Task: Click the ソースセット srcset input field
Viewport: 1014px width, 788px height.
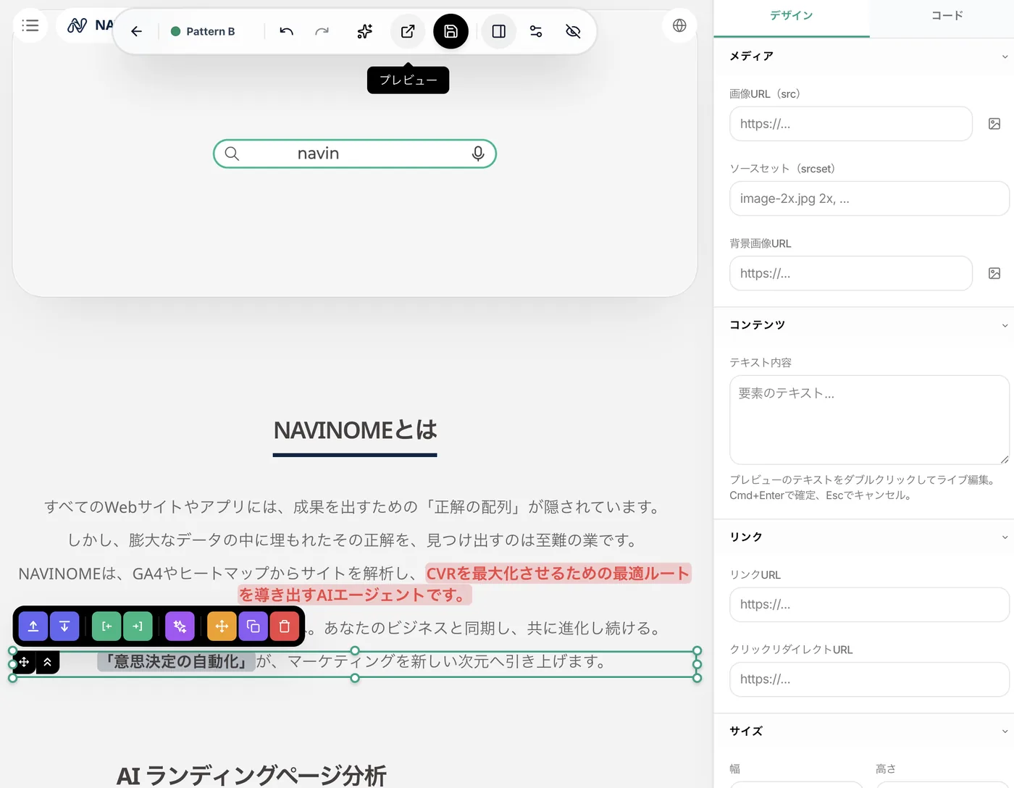Action: (869, 198)
